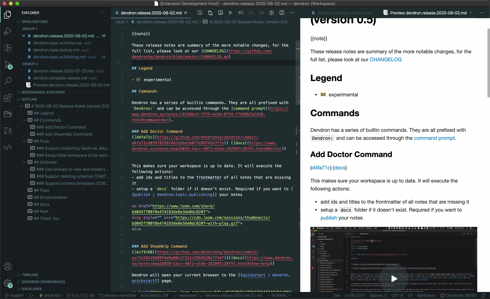Viewport: 490px width, 299px height.
Task: Open the Run and Debug view
Action: [x=8, y=31]
